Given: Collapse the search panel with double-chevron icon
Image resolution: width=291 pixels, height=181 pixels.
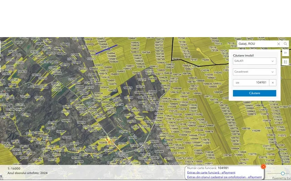Looking at the screenshot, I should click(285, 53).
